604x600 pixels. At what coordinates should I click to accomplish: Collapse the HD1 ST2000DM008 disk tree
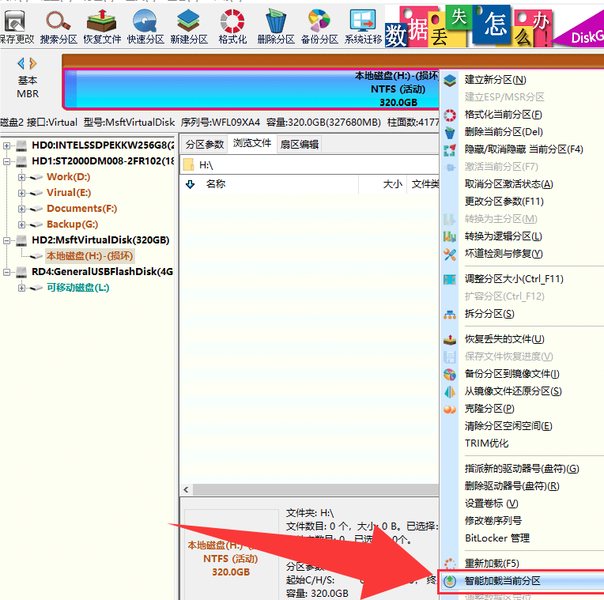(x=6, y=161)
